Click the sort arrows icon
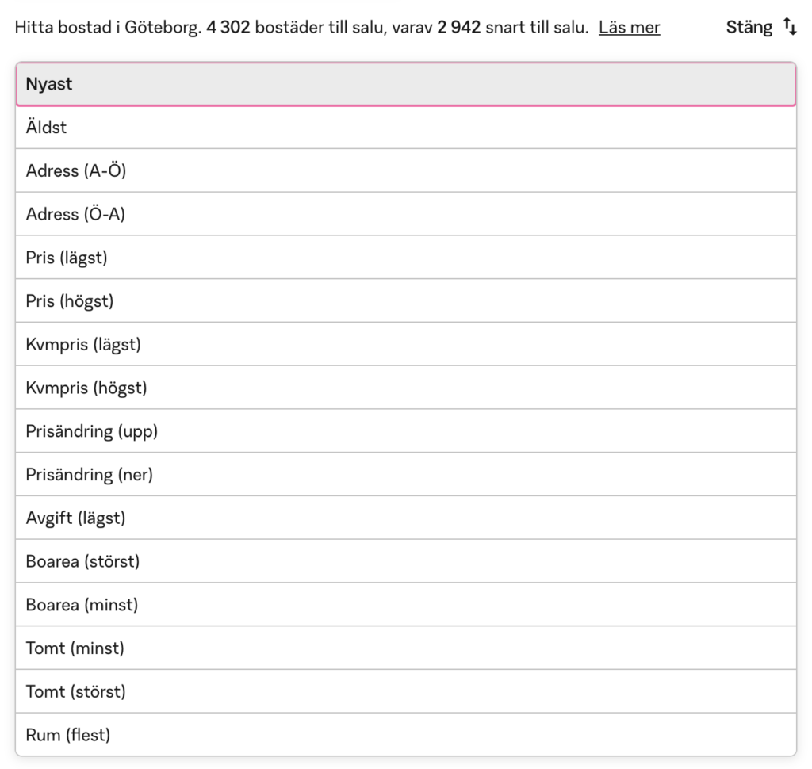The width and height of the screenshot is (812, 769). (x=790, y=27)
